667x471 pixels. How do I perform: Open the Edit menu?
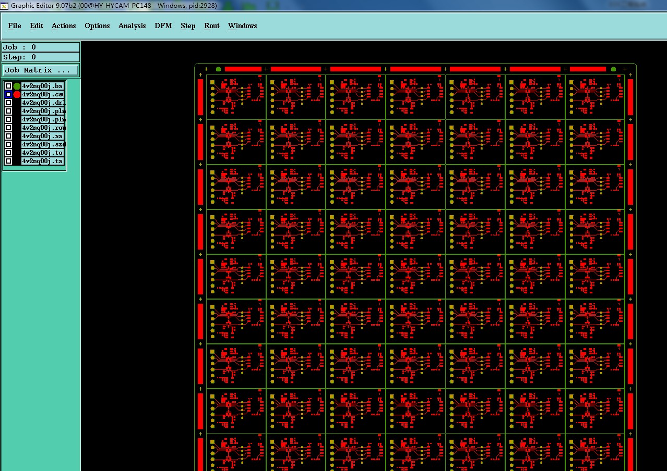[37, 26]
